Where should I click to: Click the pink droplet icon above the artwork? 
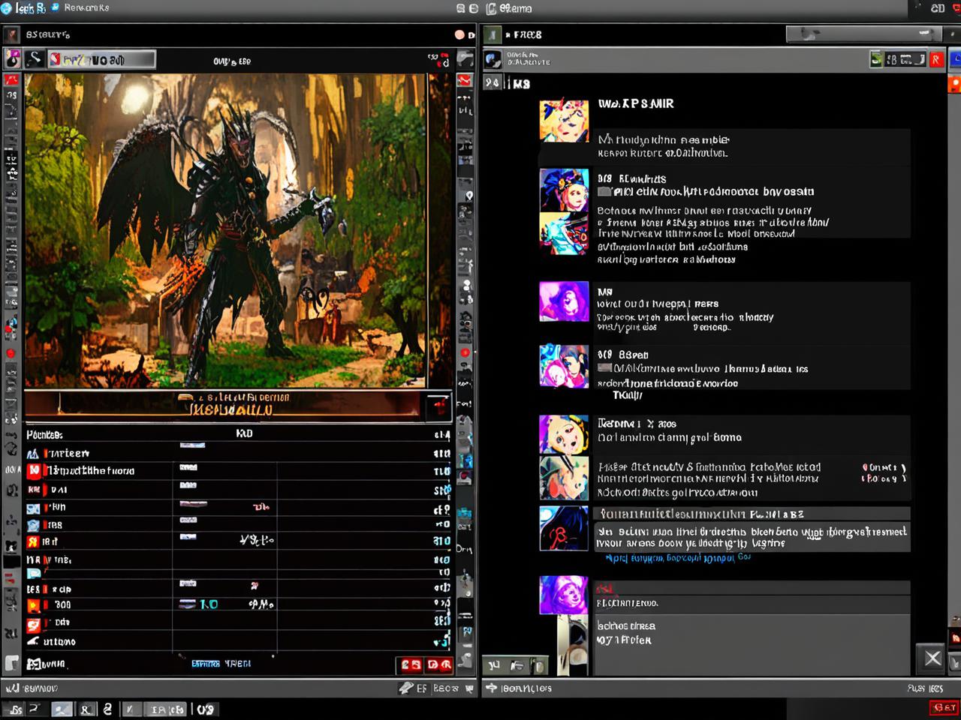coord(13,59)
